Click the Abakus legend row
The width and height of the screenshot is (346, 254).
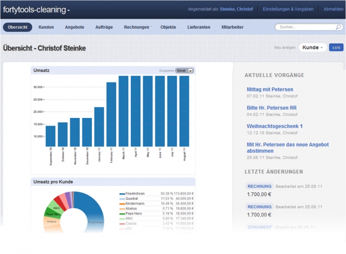pyautogui.click(x=156, y=209)
